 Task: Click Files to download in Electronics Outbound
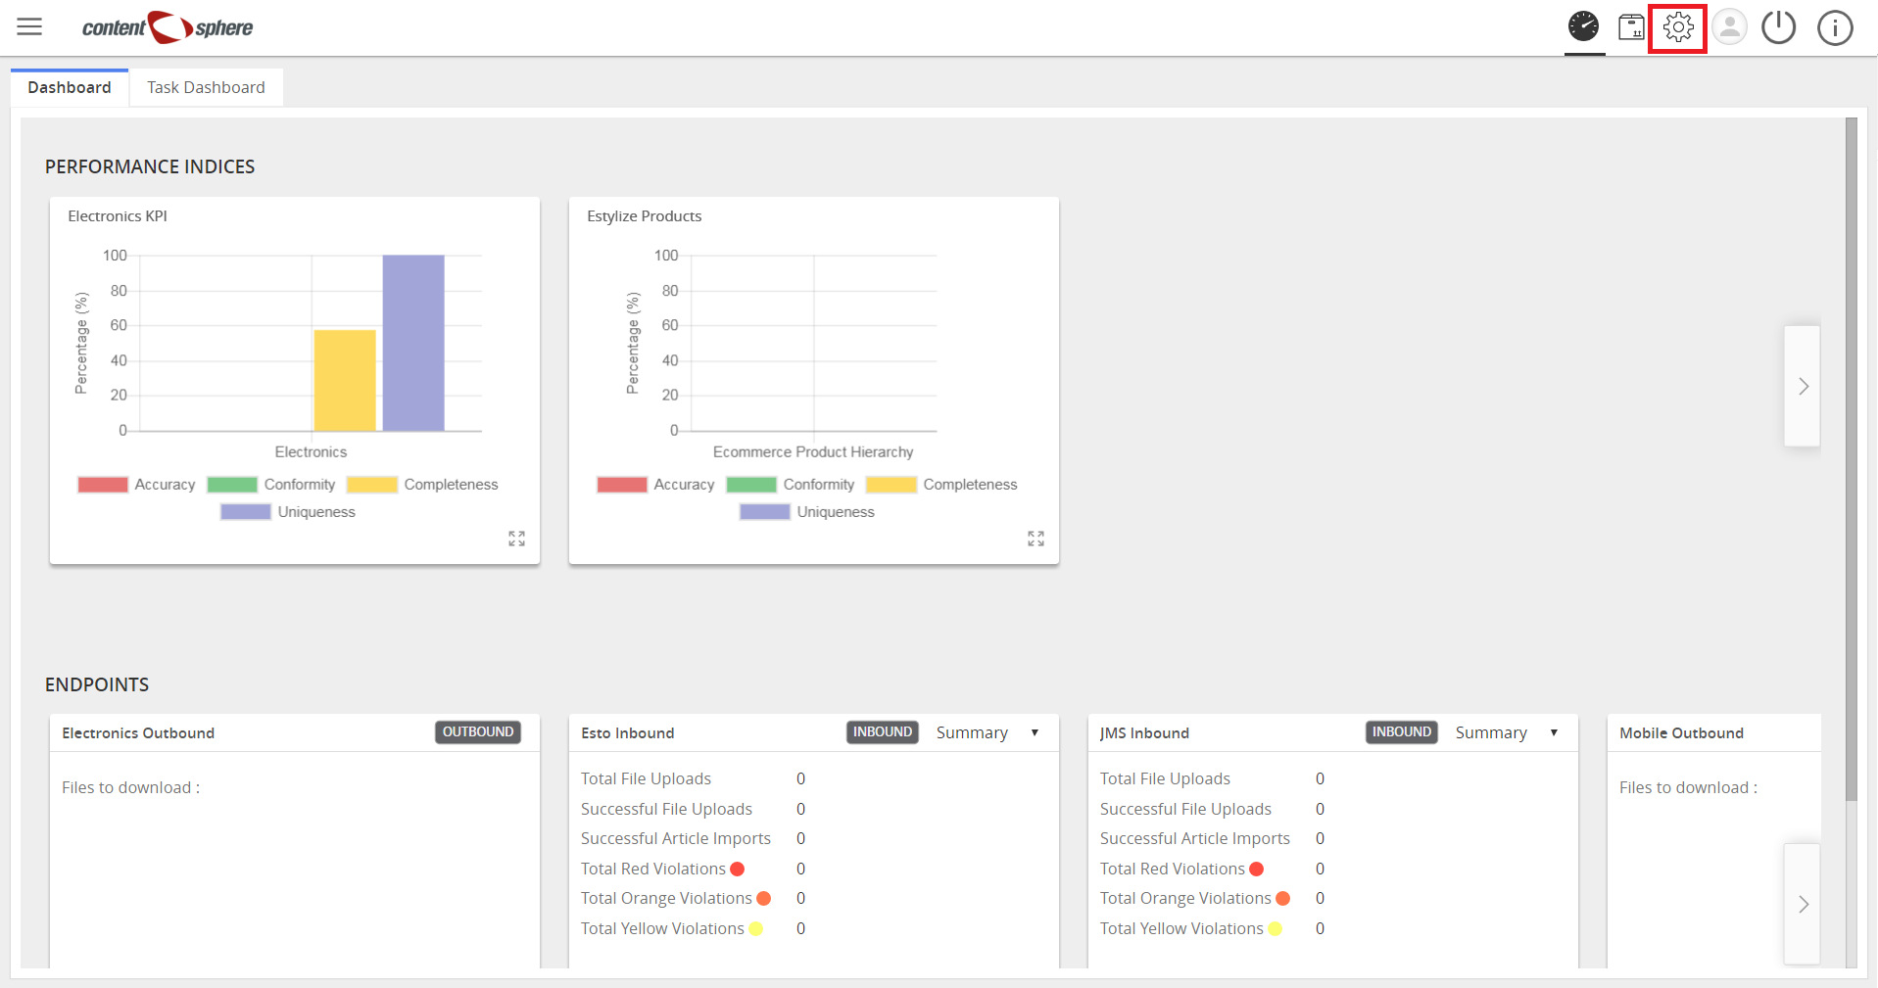point(131,787)
